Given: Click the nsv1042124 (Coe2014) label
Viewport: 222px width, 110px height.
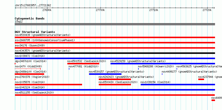Looking at the screenshot, I should [30, 87].
